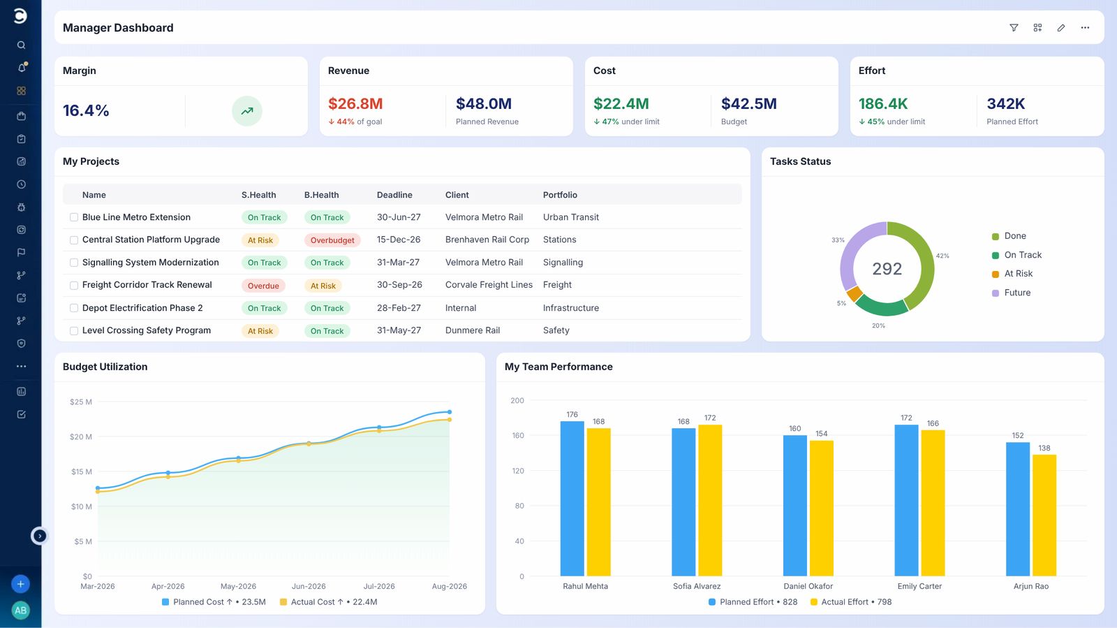The image size is (1117, 628).
Task: Open the Blue Line Metro Extension project
Action: click(136, 217)
